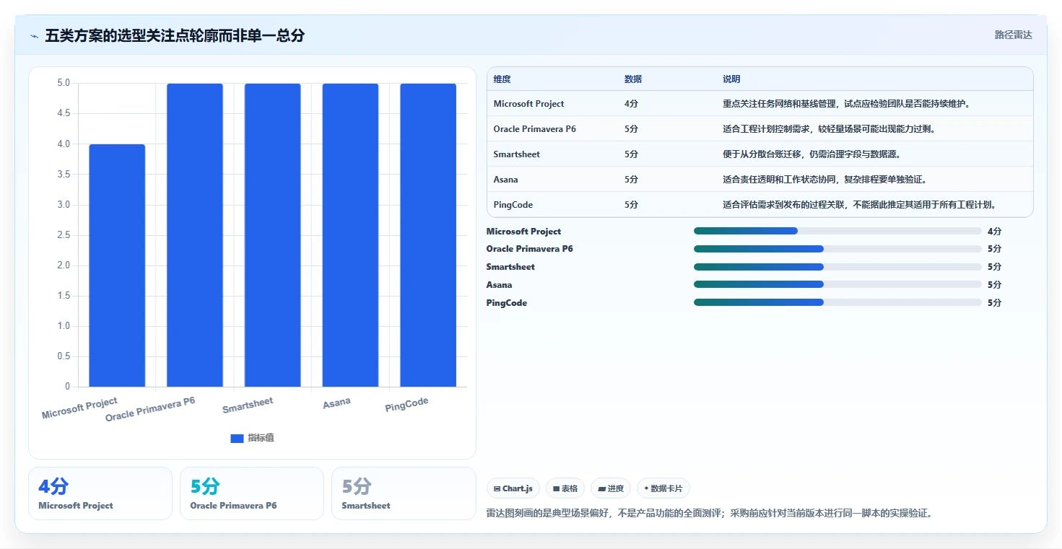Click the footer note starting with 雷达图刻画的是典型场景偏好
This screenshot has height=549, width=1062.
tap(711, 514)
